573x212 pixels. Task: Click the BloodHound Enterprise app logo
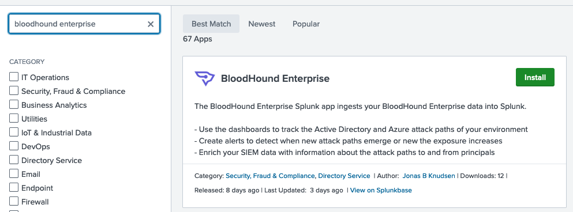coord(205,78)
